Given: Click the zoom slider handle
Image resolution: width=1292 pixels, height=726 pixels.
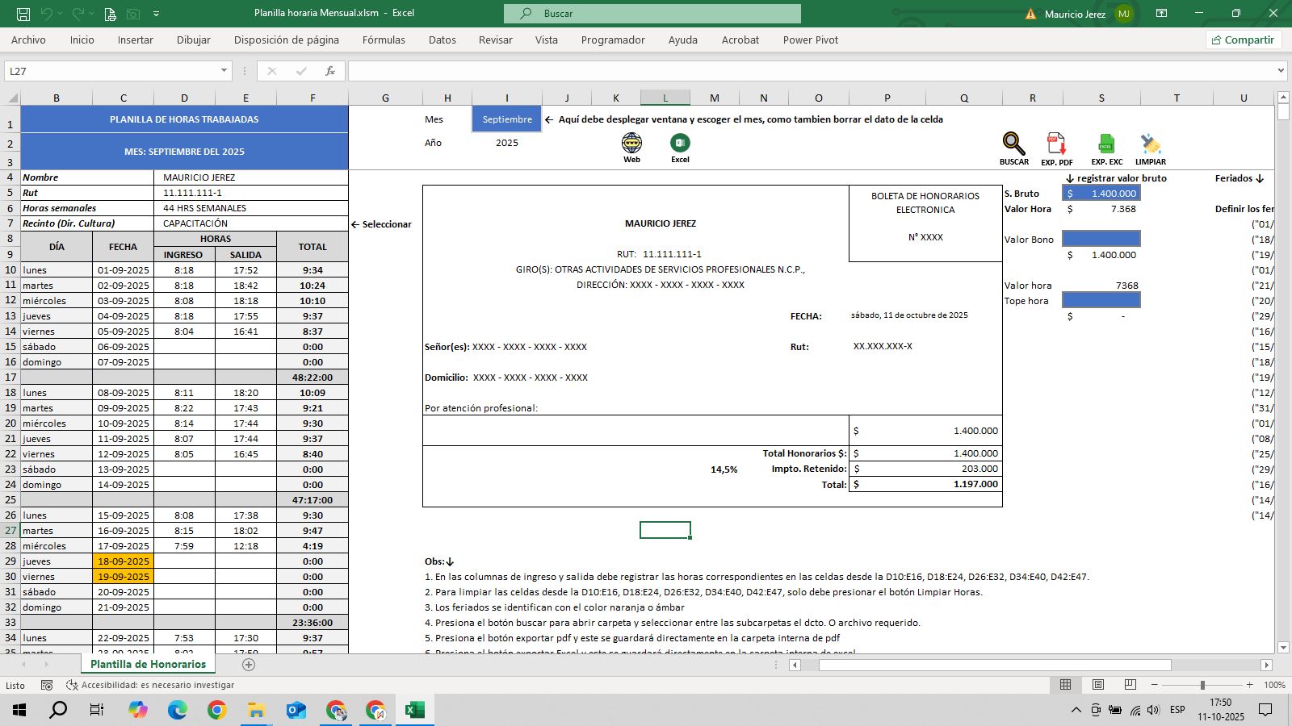Looking at the screenshot, I should click(x=1202, y=685).
